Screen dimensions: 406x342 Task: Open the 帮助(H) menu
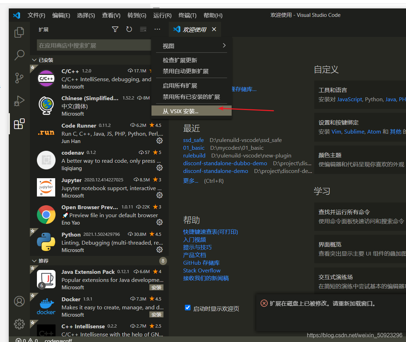click(x=213, y=15)
